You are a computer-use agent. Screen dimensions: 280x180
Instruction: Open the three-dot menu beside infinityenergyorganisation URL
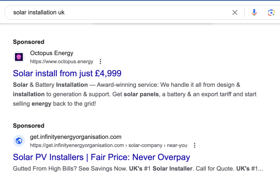[x=194, y=145]
